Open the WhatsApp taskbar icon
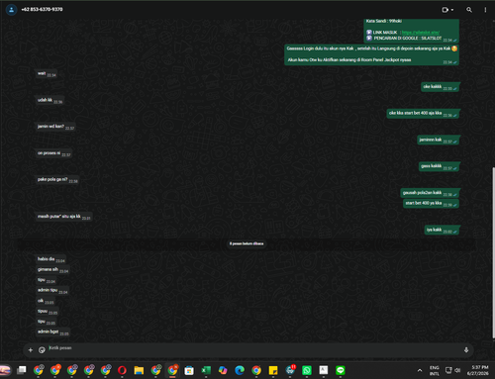 (x=307, y=370)
